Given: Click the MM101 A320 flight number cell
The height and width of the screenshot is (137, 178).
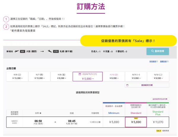Looking at the screenshot, I should 15,122.
